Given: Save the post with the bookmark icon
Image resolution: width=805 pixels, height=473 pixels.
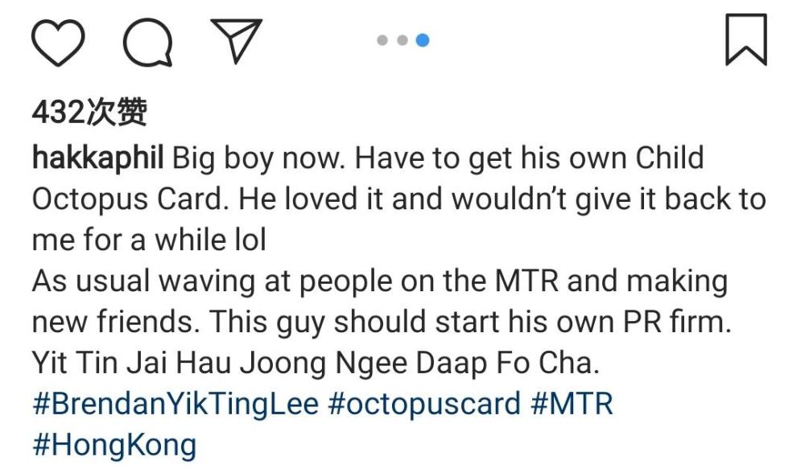Looking at the screenshot, I should coord(745,40).
